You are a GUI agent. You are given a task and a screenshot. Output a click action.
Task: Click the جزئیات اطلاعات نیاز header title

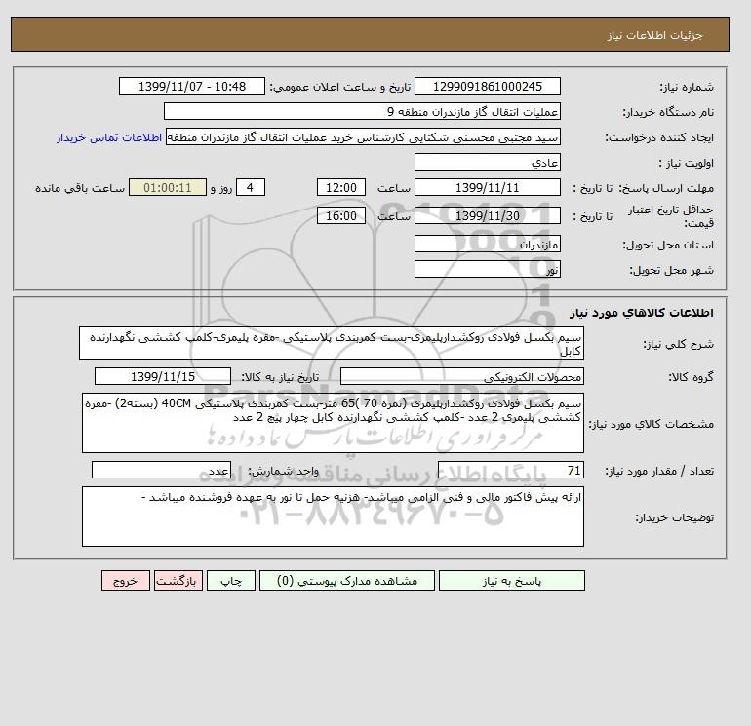tap(654, 36)
